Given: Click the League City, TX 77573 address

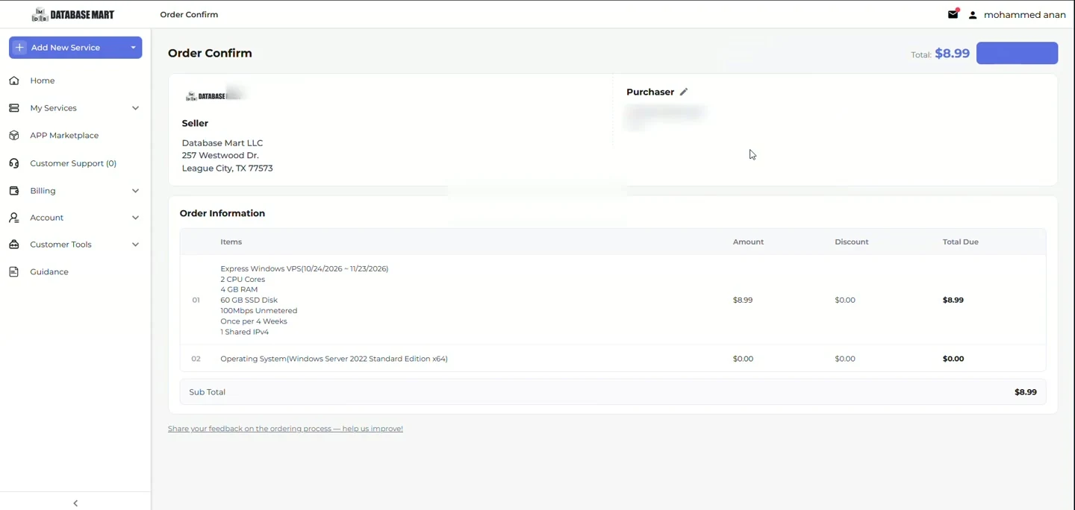Looking at the screenshot, I should click(x=227, y=169).
